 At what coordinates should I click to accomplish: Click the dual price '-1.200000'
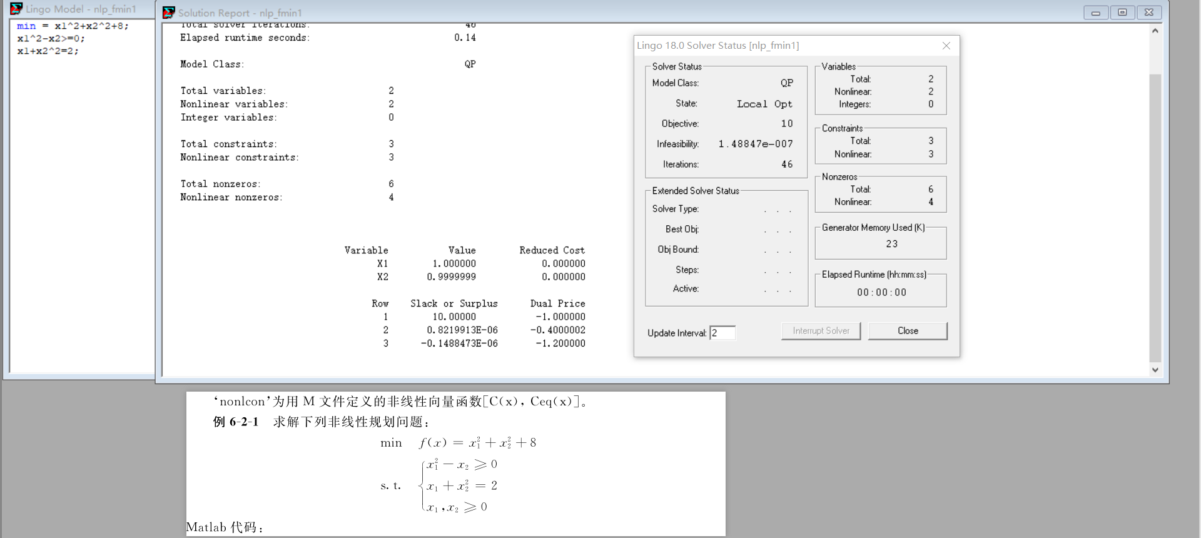coord(560,343)
